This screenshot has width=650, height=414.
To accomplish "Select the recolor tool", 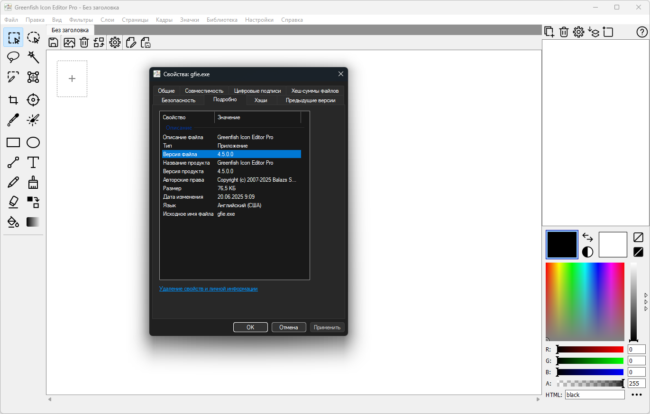I will [33, 202].
